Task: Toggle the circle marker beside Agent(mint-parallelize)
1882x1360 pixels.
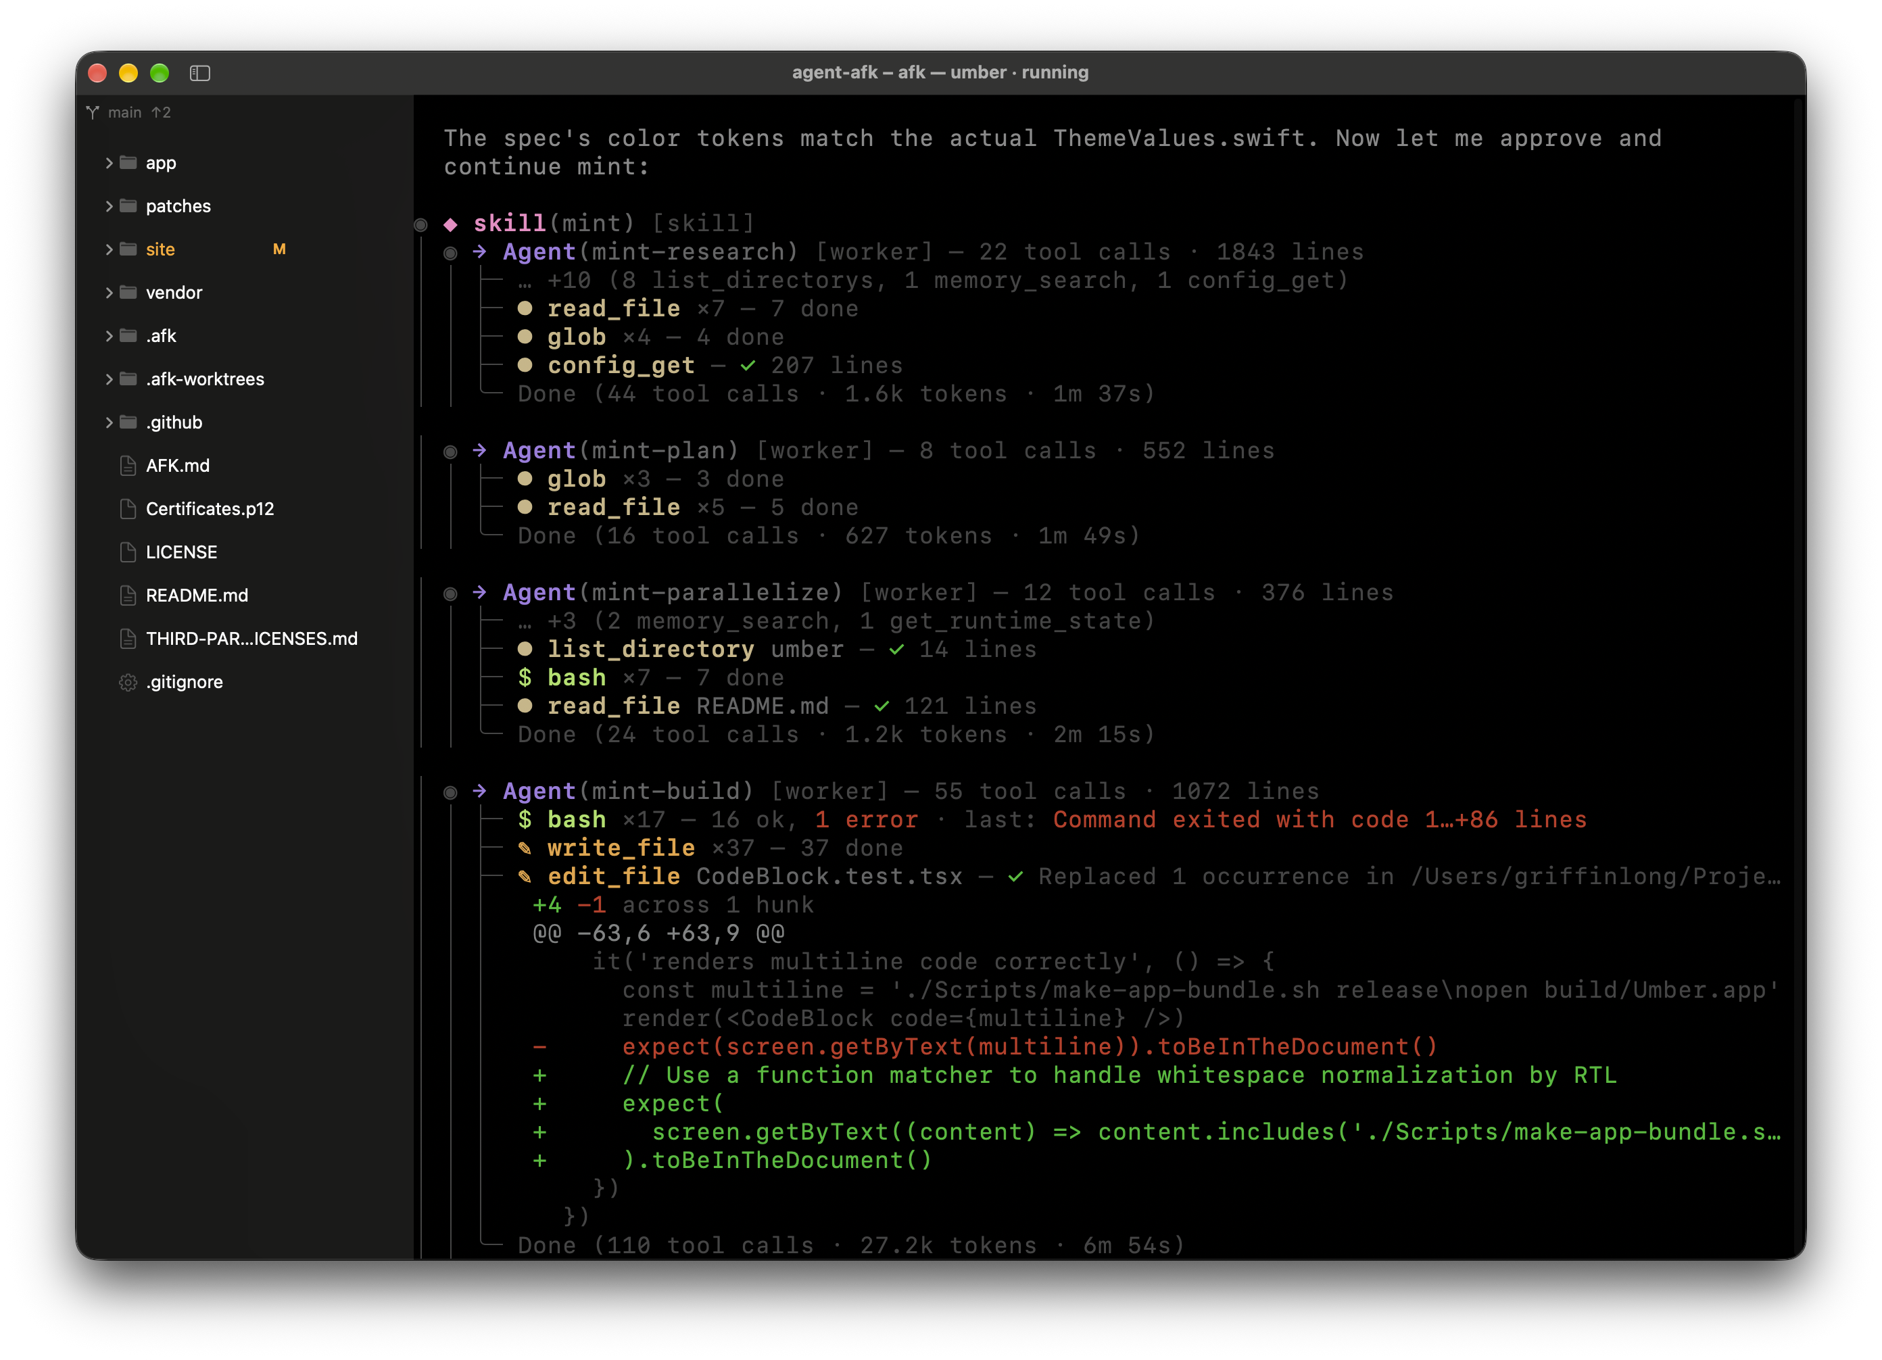Action: coord(451,594)
